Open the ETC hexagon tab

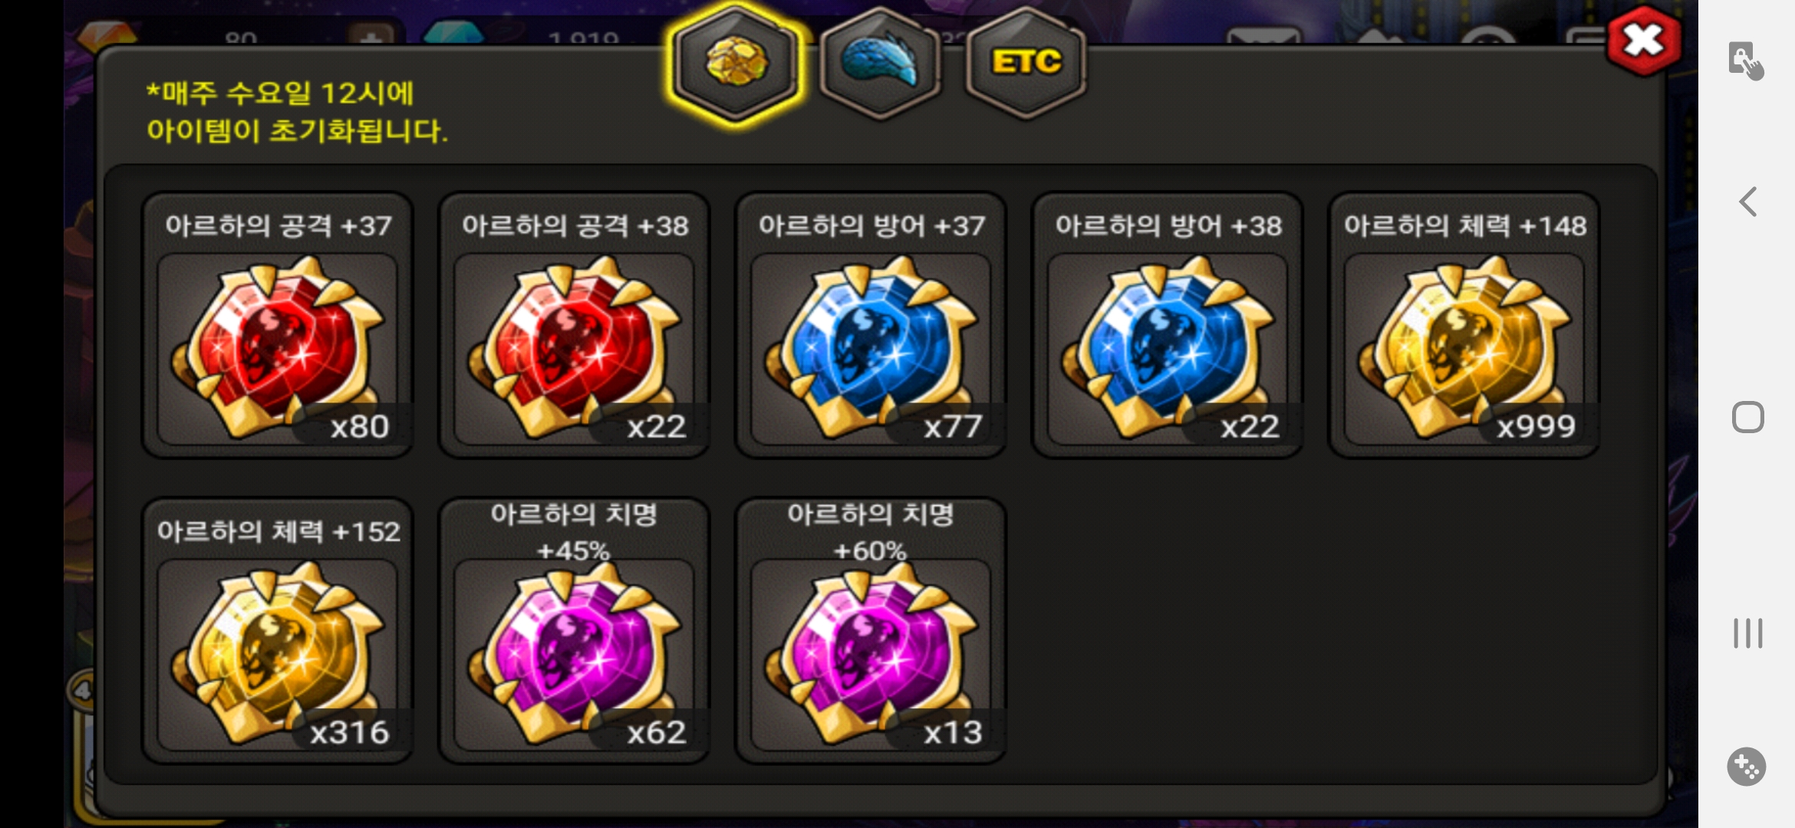(x=1026, y=63)
